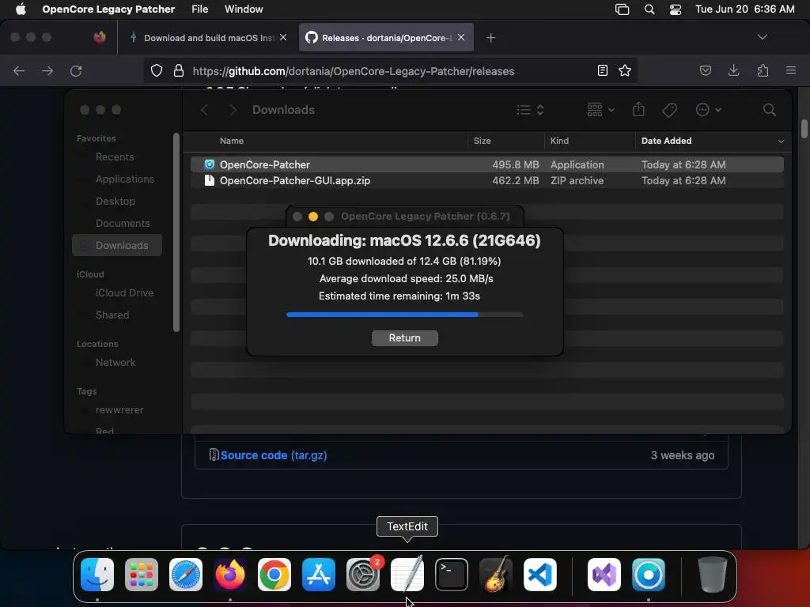Screen dimensions: 810x607
Task: Open the Apple menu
Action: tap(21, 9)
